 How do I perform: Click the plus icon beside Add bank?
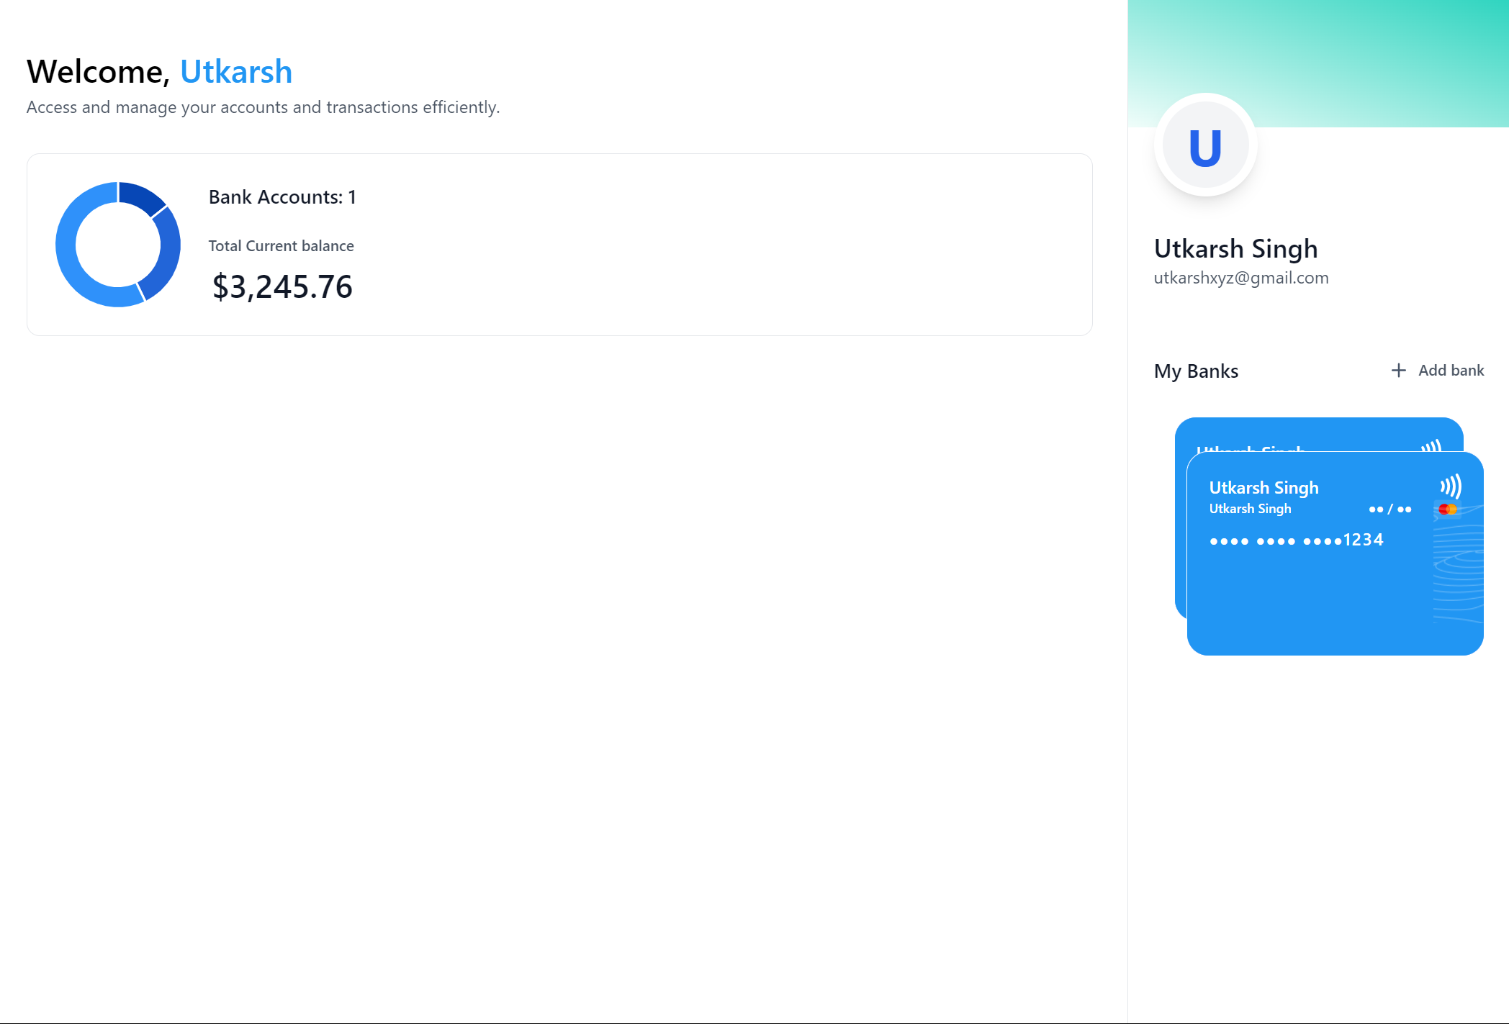pyautogui.click(x=1398, y=371)
